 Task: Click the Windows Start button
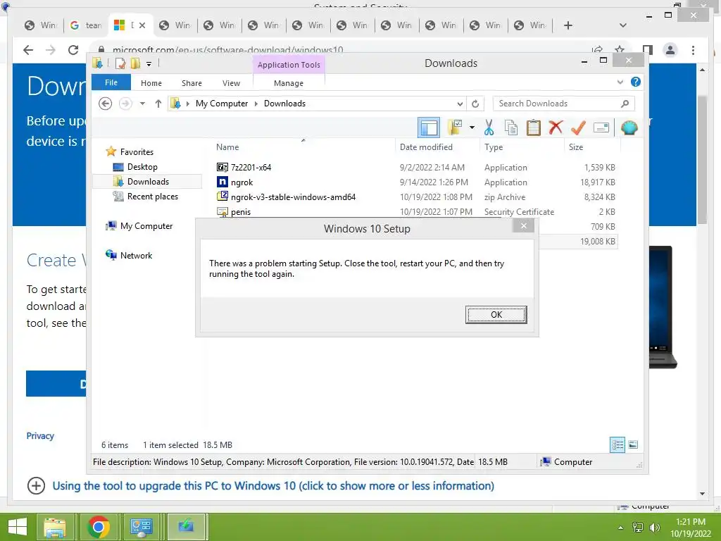pos(18,527)
